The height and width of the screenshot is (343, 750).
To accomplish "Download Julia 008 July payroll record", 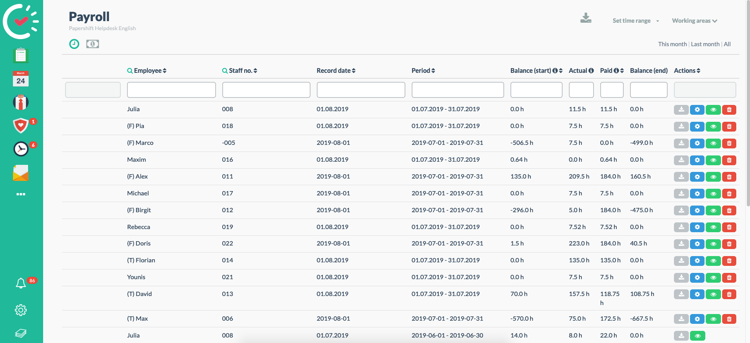I will (x=681, y=110).
